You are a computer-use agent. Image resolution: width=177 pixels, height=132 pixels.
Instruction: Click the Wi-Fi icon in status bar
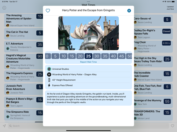165,2
